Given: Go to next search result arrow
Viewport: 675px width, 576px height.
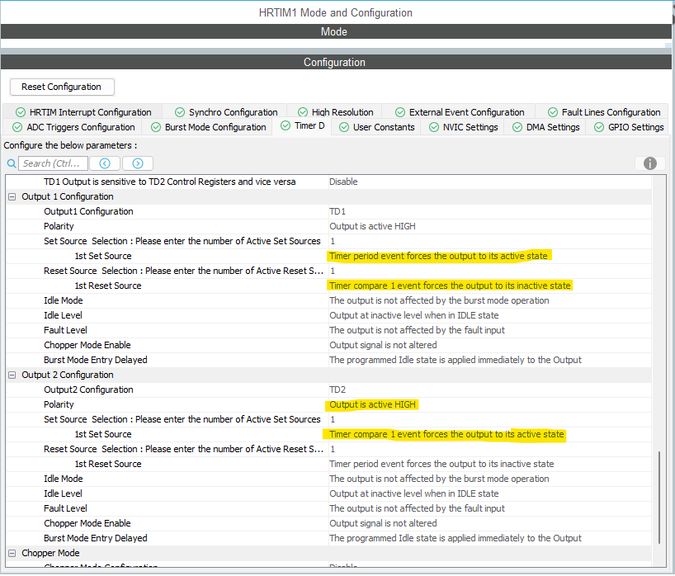Looking at the screenshot, I should tap(138, 163).
